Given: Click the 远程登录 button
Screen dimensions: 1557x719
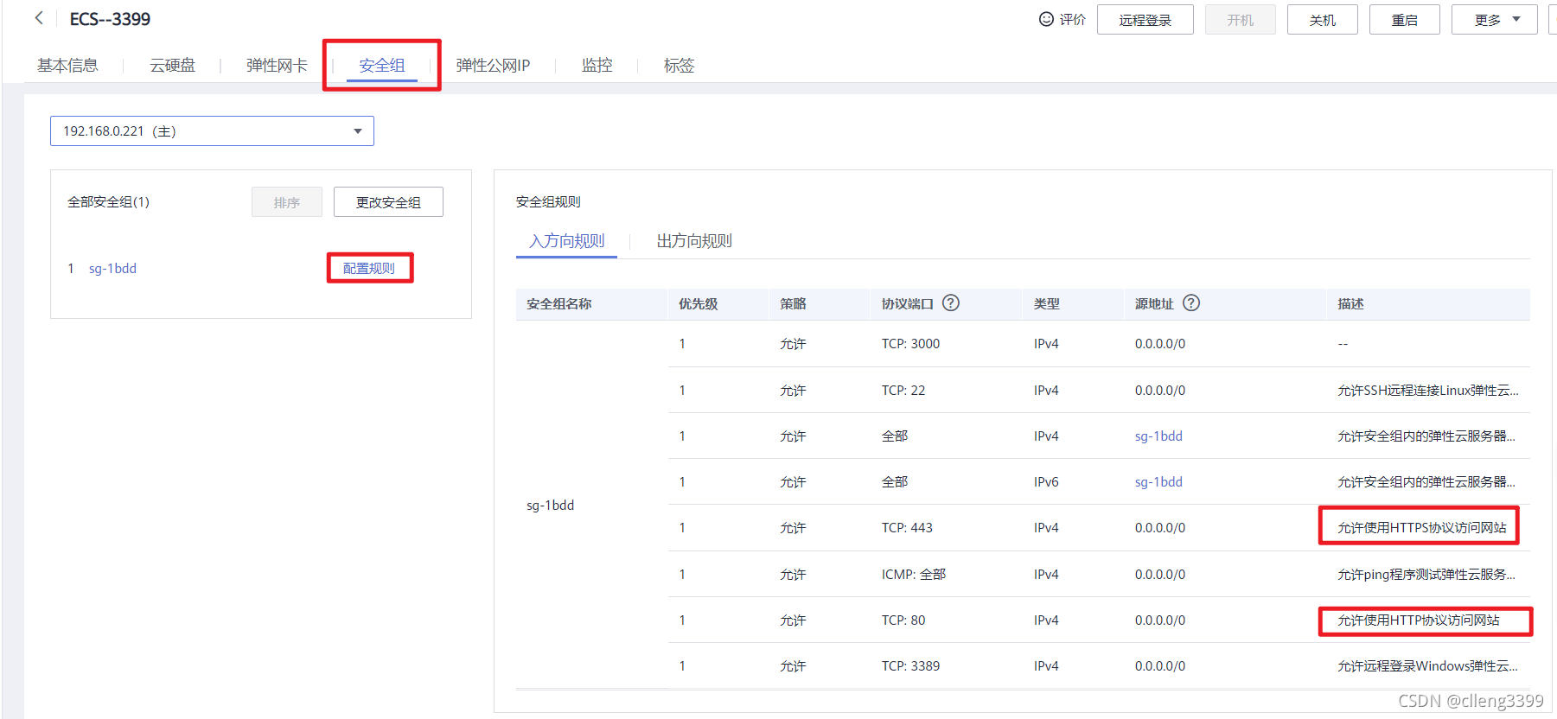Looking at the screenshot, I should click(x=1145, y=20).
